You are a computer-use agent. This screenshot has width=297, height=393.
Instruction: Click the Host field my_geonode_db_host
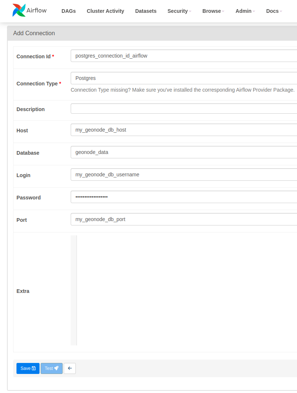184,130
